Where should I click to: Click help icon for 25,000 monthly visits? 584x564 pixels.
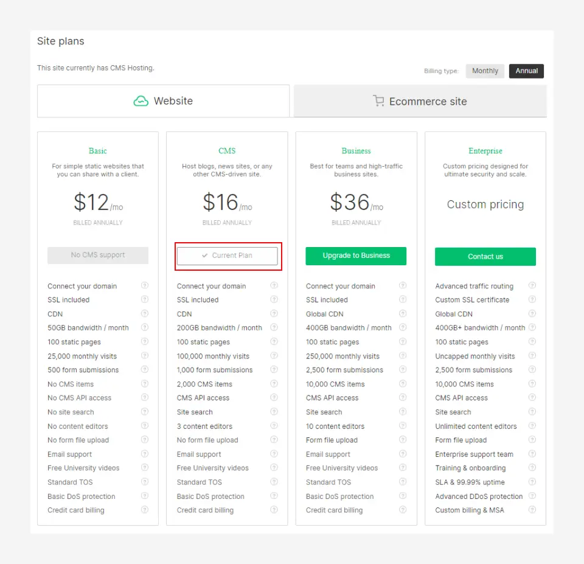click(145, 356)
